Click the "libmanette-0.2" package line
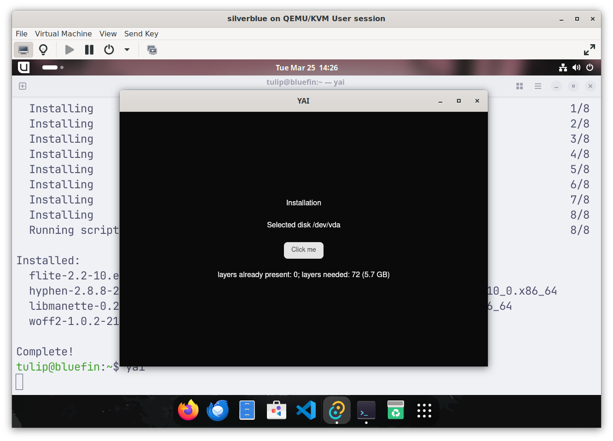613x441 pixels. pyautogui.click(x=74, y=306)
